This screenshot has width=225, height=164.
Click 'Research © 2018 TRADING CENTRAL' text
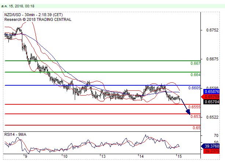pos(38,19)
